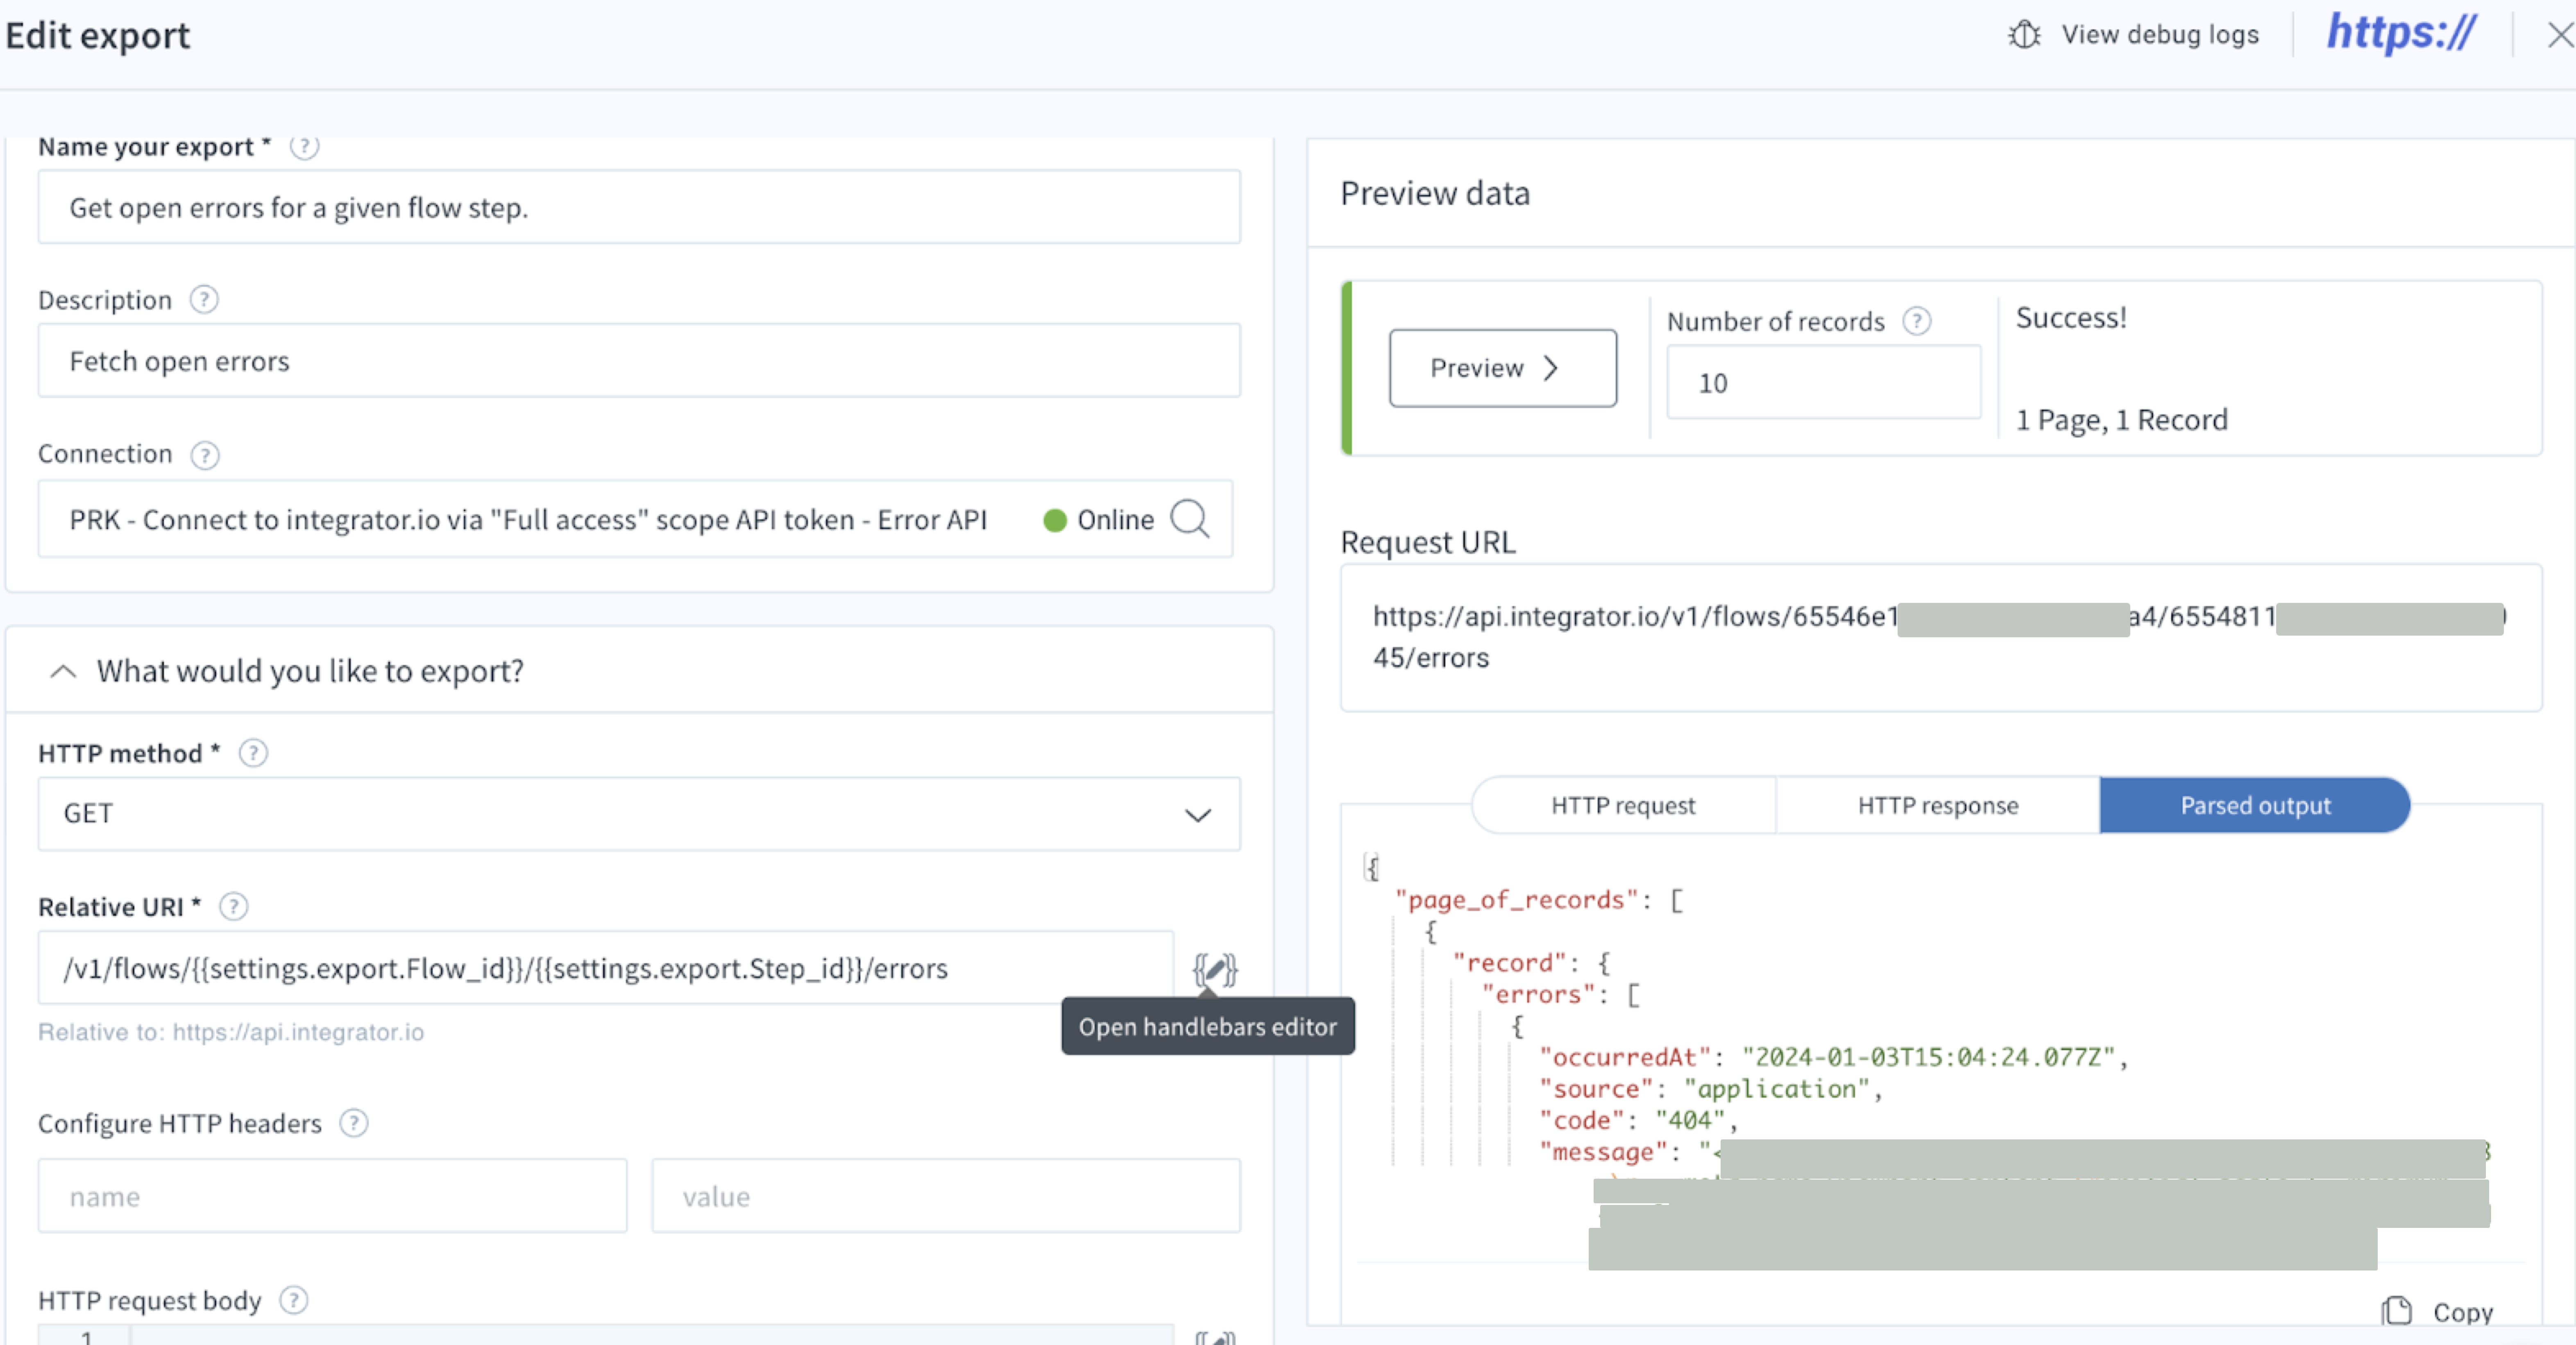Screen dimensions: 2576x1345
Task: Show help for Connection field
Action: tap(205, 455)
